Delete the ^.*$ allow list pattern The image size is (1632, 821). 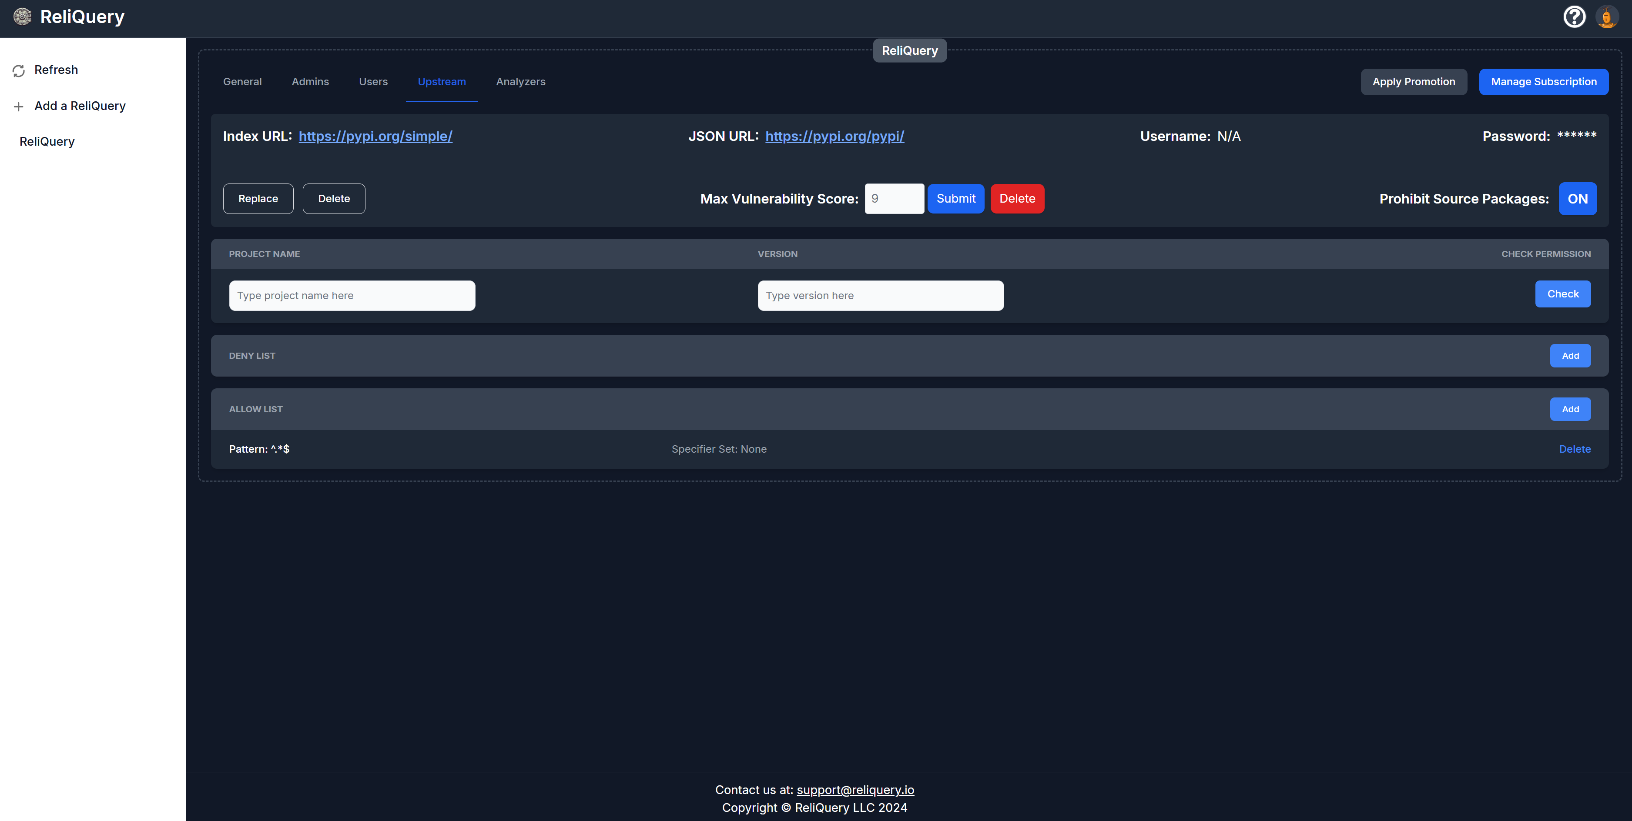click(1574, 449)
